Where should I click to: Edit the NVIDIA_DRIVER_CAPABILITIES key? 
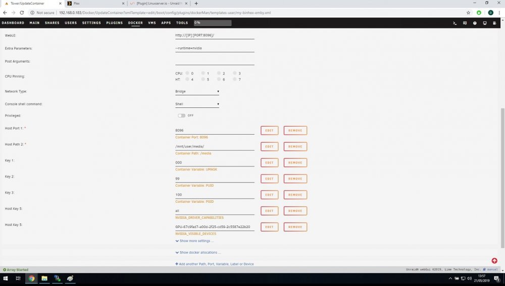tap(269, 211)
